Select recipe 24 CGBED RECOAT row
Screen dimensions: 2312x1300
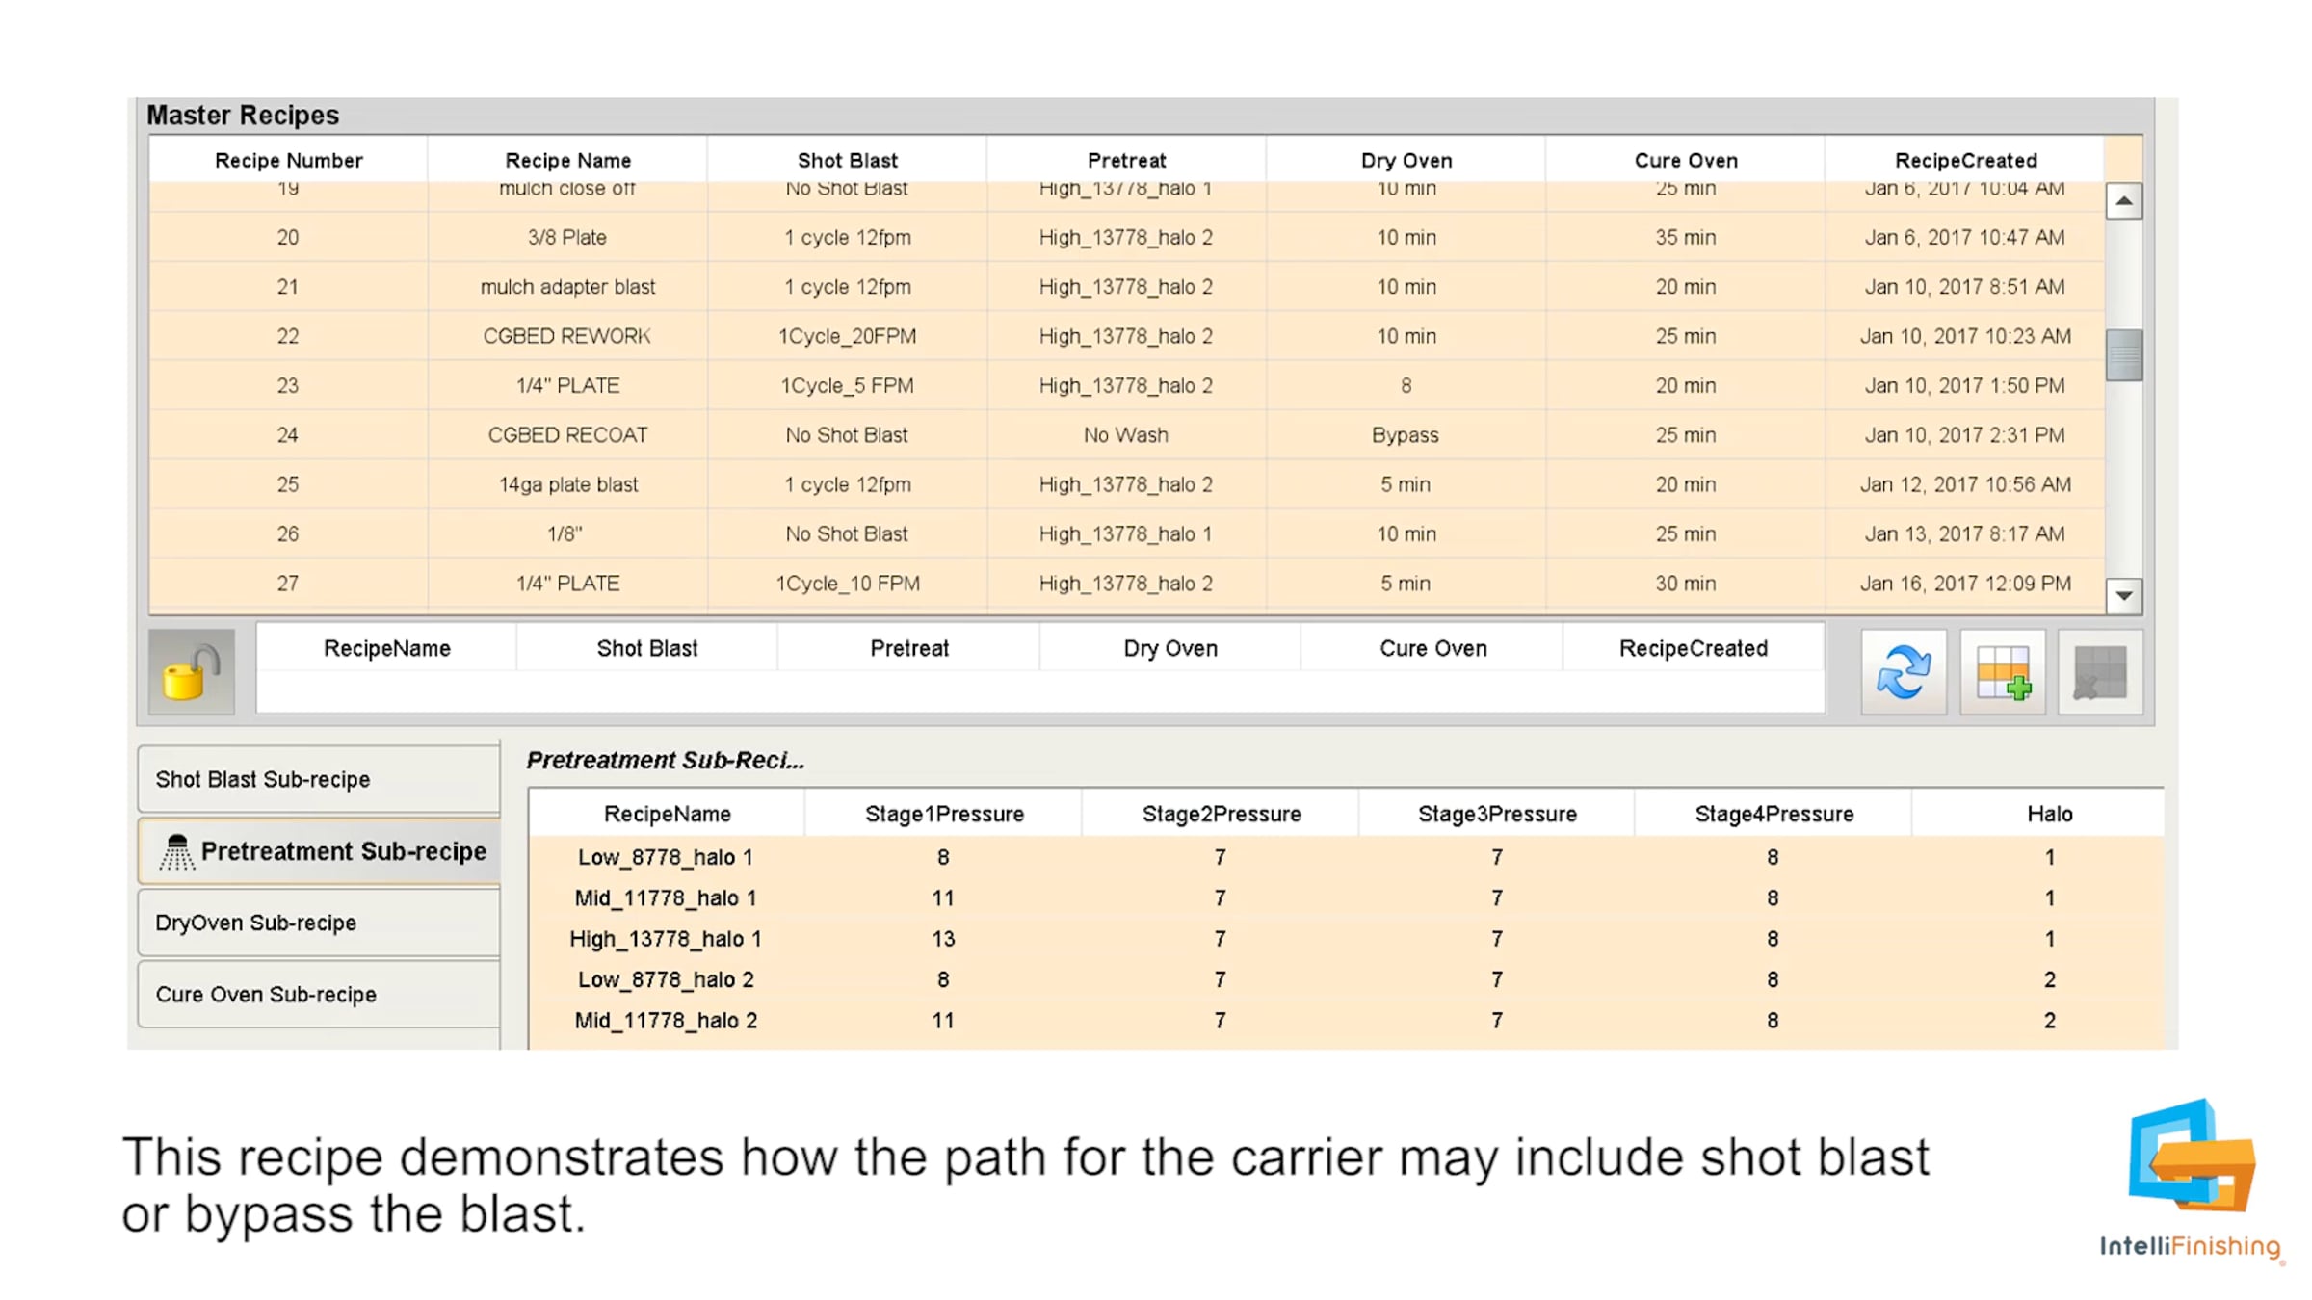566,435
